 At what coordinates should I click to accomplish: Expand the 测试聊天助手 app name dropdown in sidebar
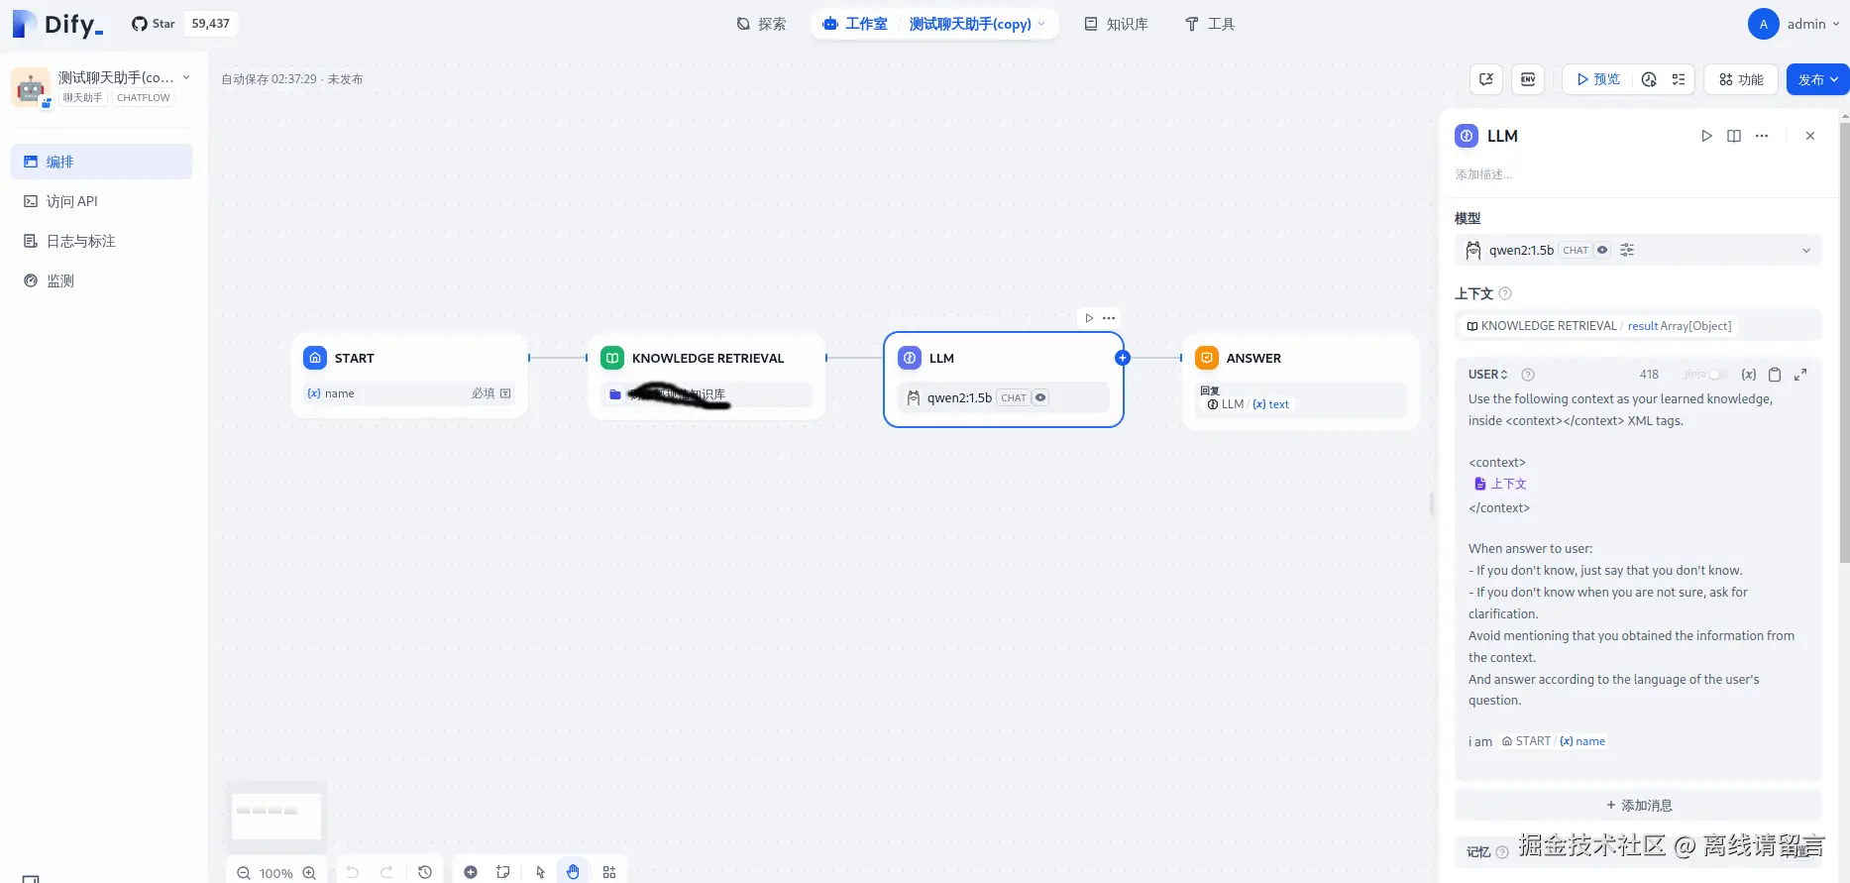click(x=186, y=77)
